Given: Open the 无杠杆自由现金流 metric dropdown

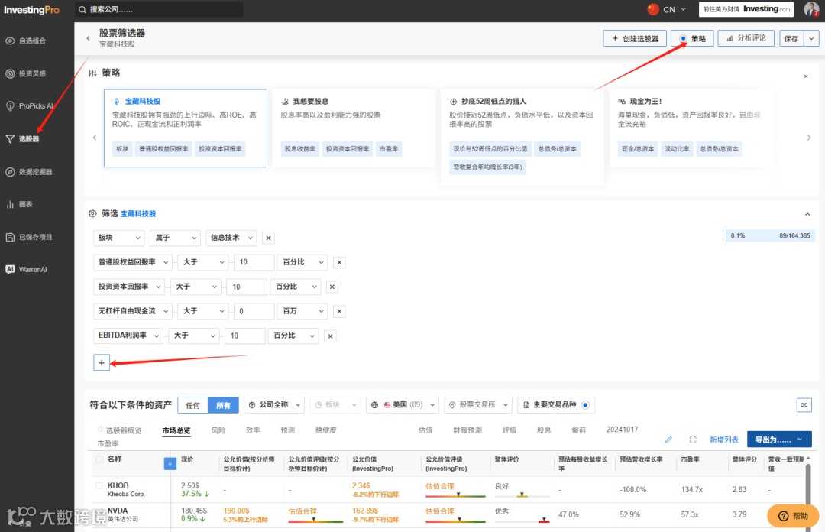Looking at the screenshot, I should (133, 311).
